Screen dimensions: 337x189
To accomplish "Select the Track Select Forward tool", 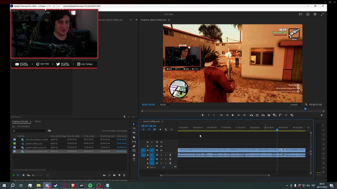I will 134,128.
